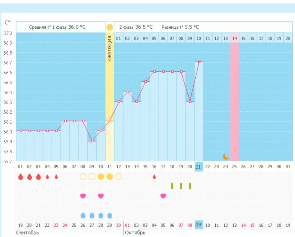The width and height of the screenshot is (295, 237).
Task: Click the yellow 'ОВУЛЯЦИЯ' column label
Action: point(110,48)
